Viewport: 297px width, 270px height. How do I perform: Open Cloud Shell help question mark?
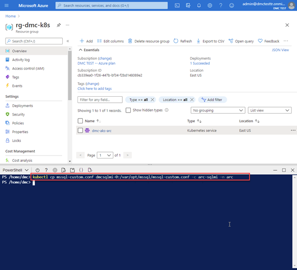[46, 170]
